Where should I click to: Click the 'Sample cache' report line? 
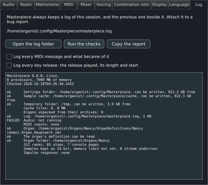[x=99, y=98]
